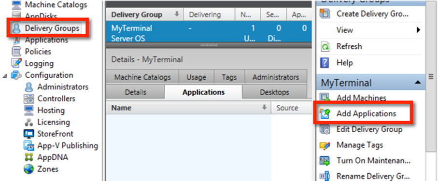Select Delivery Groups in the tree
438x181 pixels.
click(x=52, y=28)
